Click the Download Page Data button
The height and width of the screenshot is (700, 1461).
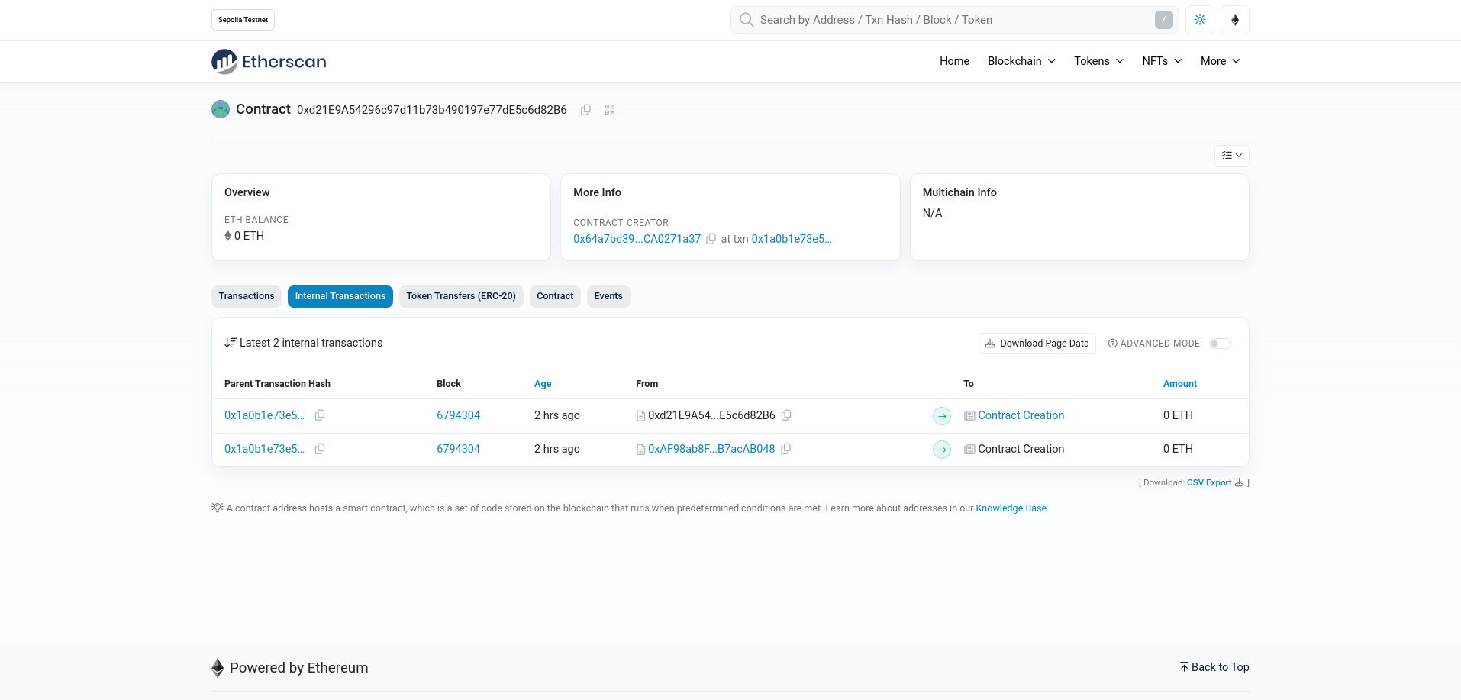(1037, 344)
